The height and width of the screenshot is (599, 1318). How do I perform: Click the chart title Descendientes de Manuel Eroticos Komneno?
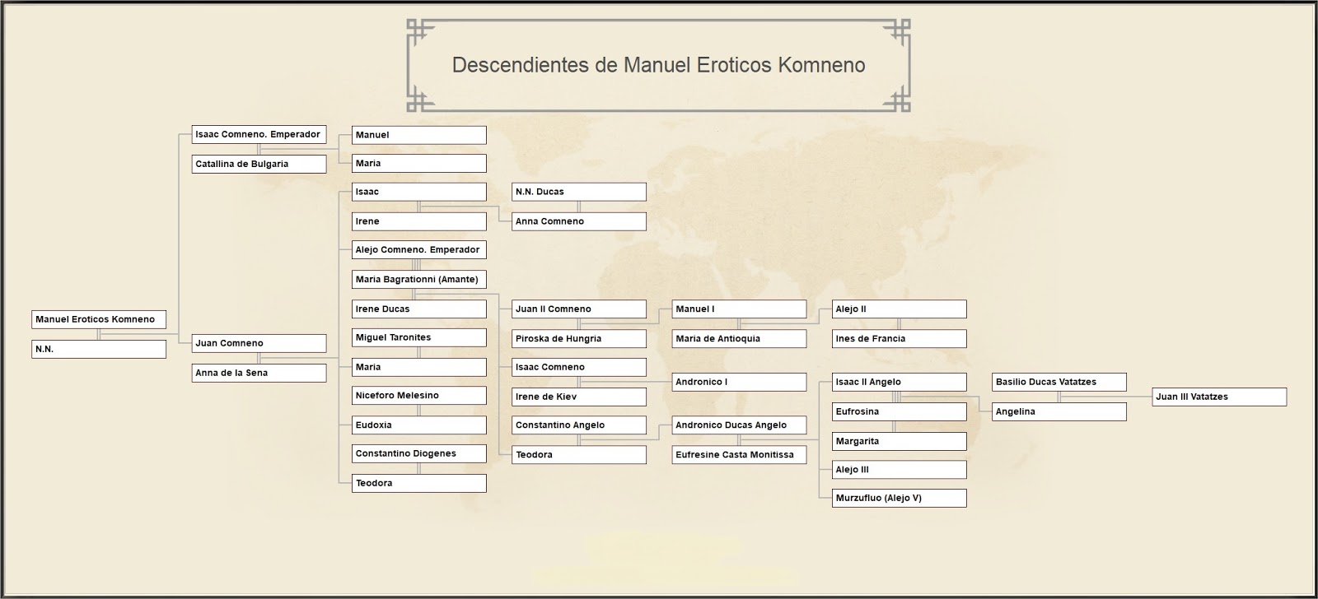click(x=659, y=65)
